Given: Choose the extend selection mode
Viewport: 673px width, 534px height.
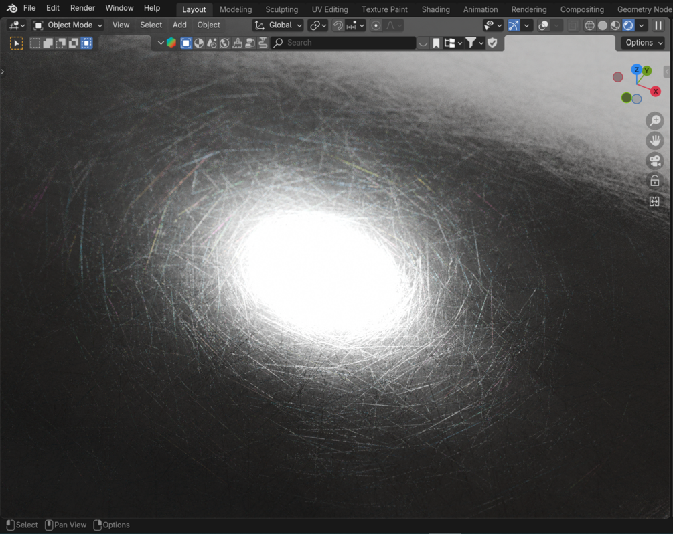Looking at the screenshot, I should [48, 43].
